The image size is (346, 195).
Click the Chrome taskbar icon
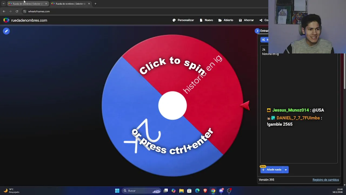pos(213,191)
